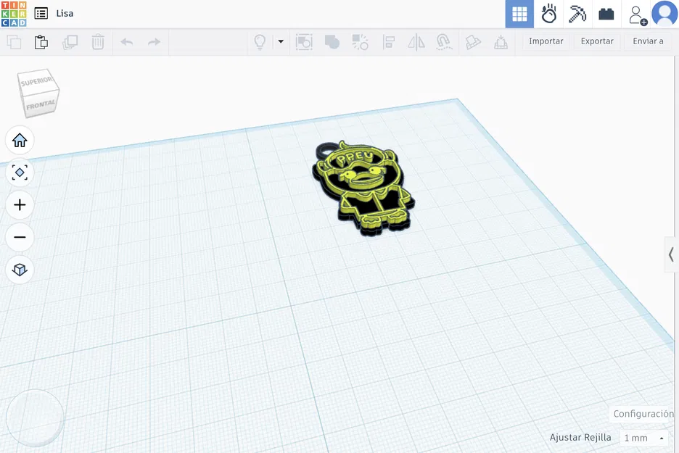Switch to Blocks pickaxe mode icon
This screenshot has height=453, width=679.
point(577,14)
